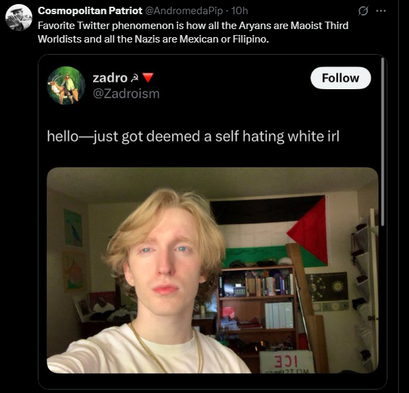Open zadro's circular profile picture

tap(66, 85)
